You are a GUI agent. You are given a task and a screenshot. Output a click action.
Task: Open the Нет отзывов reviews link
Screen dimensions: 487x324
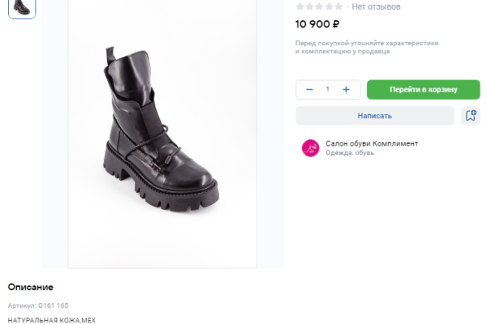click(376, 6)
